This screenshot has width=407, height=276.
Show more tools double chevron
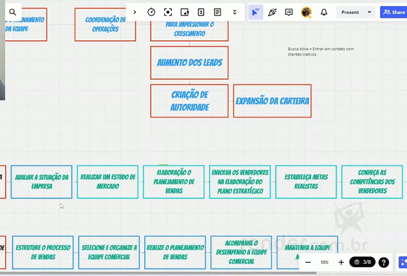pyautogui.click(x=235, y=12)
